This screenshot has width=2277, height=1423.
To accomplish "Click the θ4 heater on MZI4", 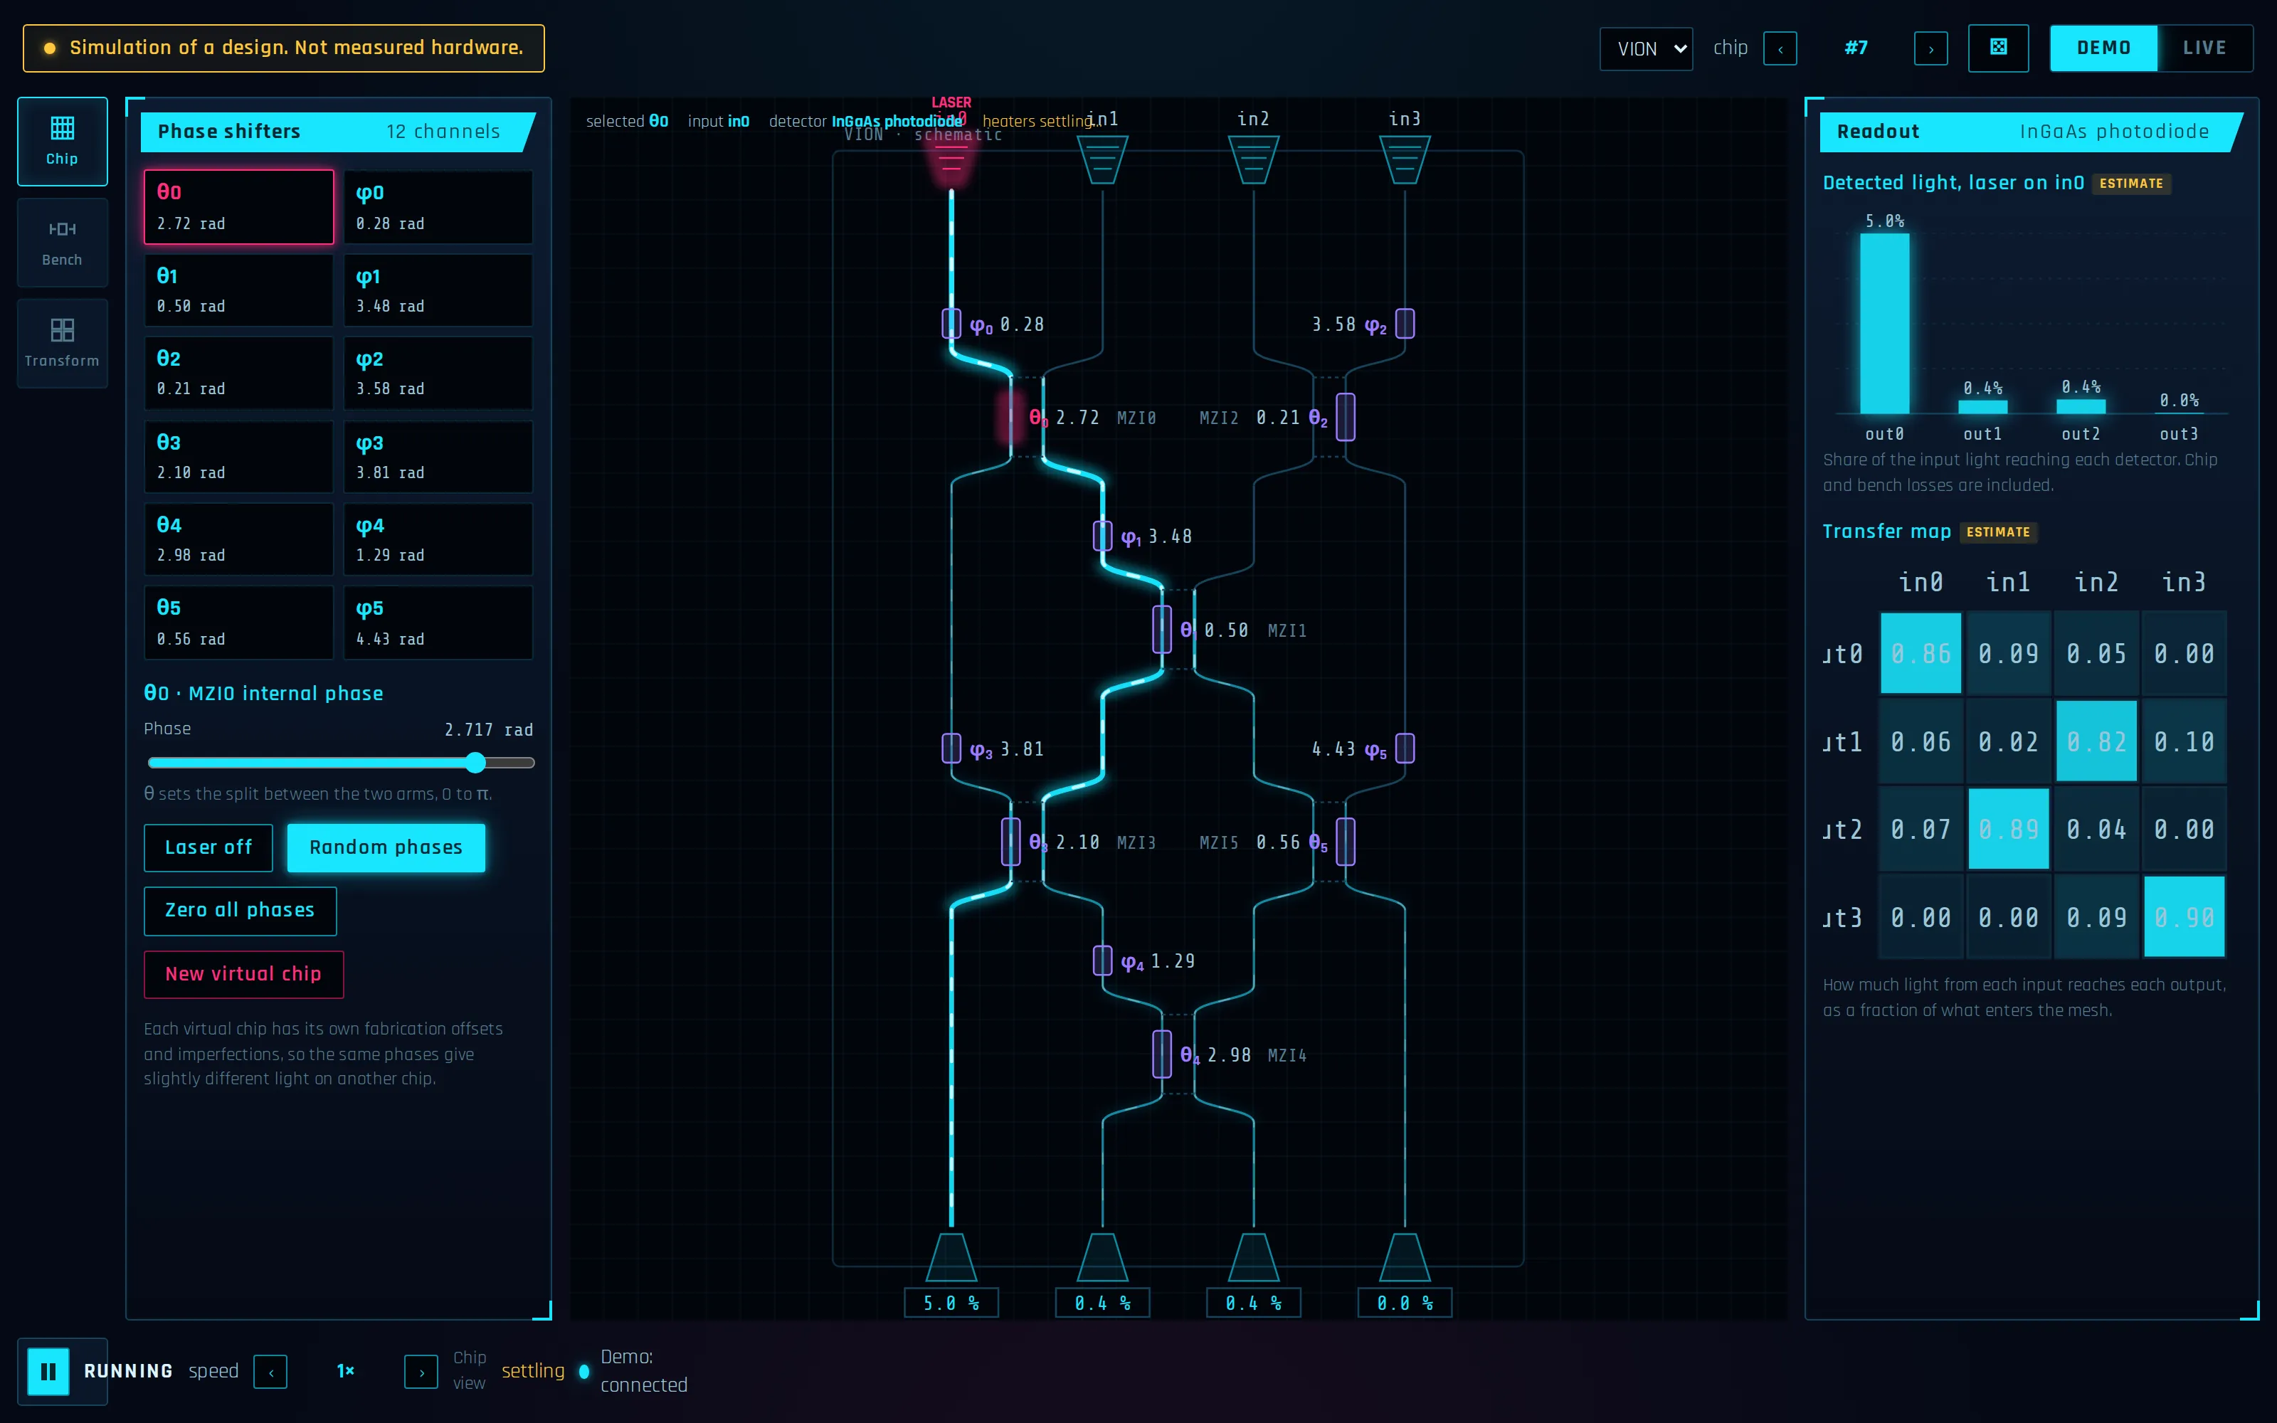I will pyautogui.click(x=1162, y=1054).
